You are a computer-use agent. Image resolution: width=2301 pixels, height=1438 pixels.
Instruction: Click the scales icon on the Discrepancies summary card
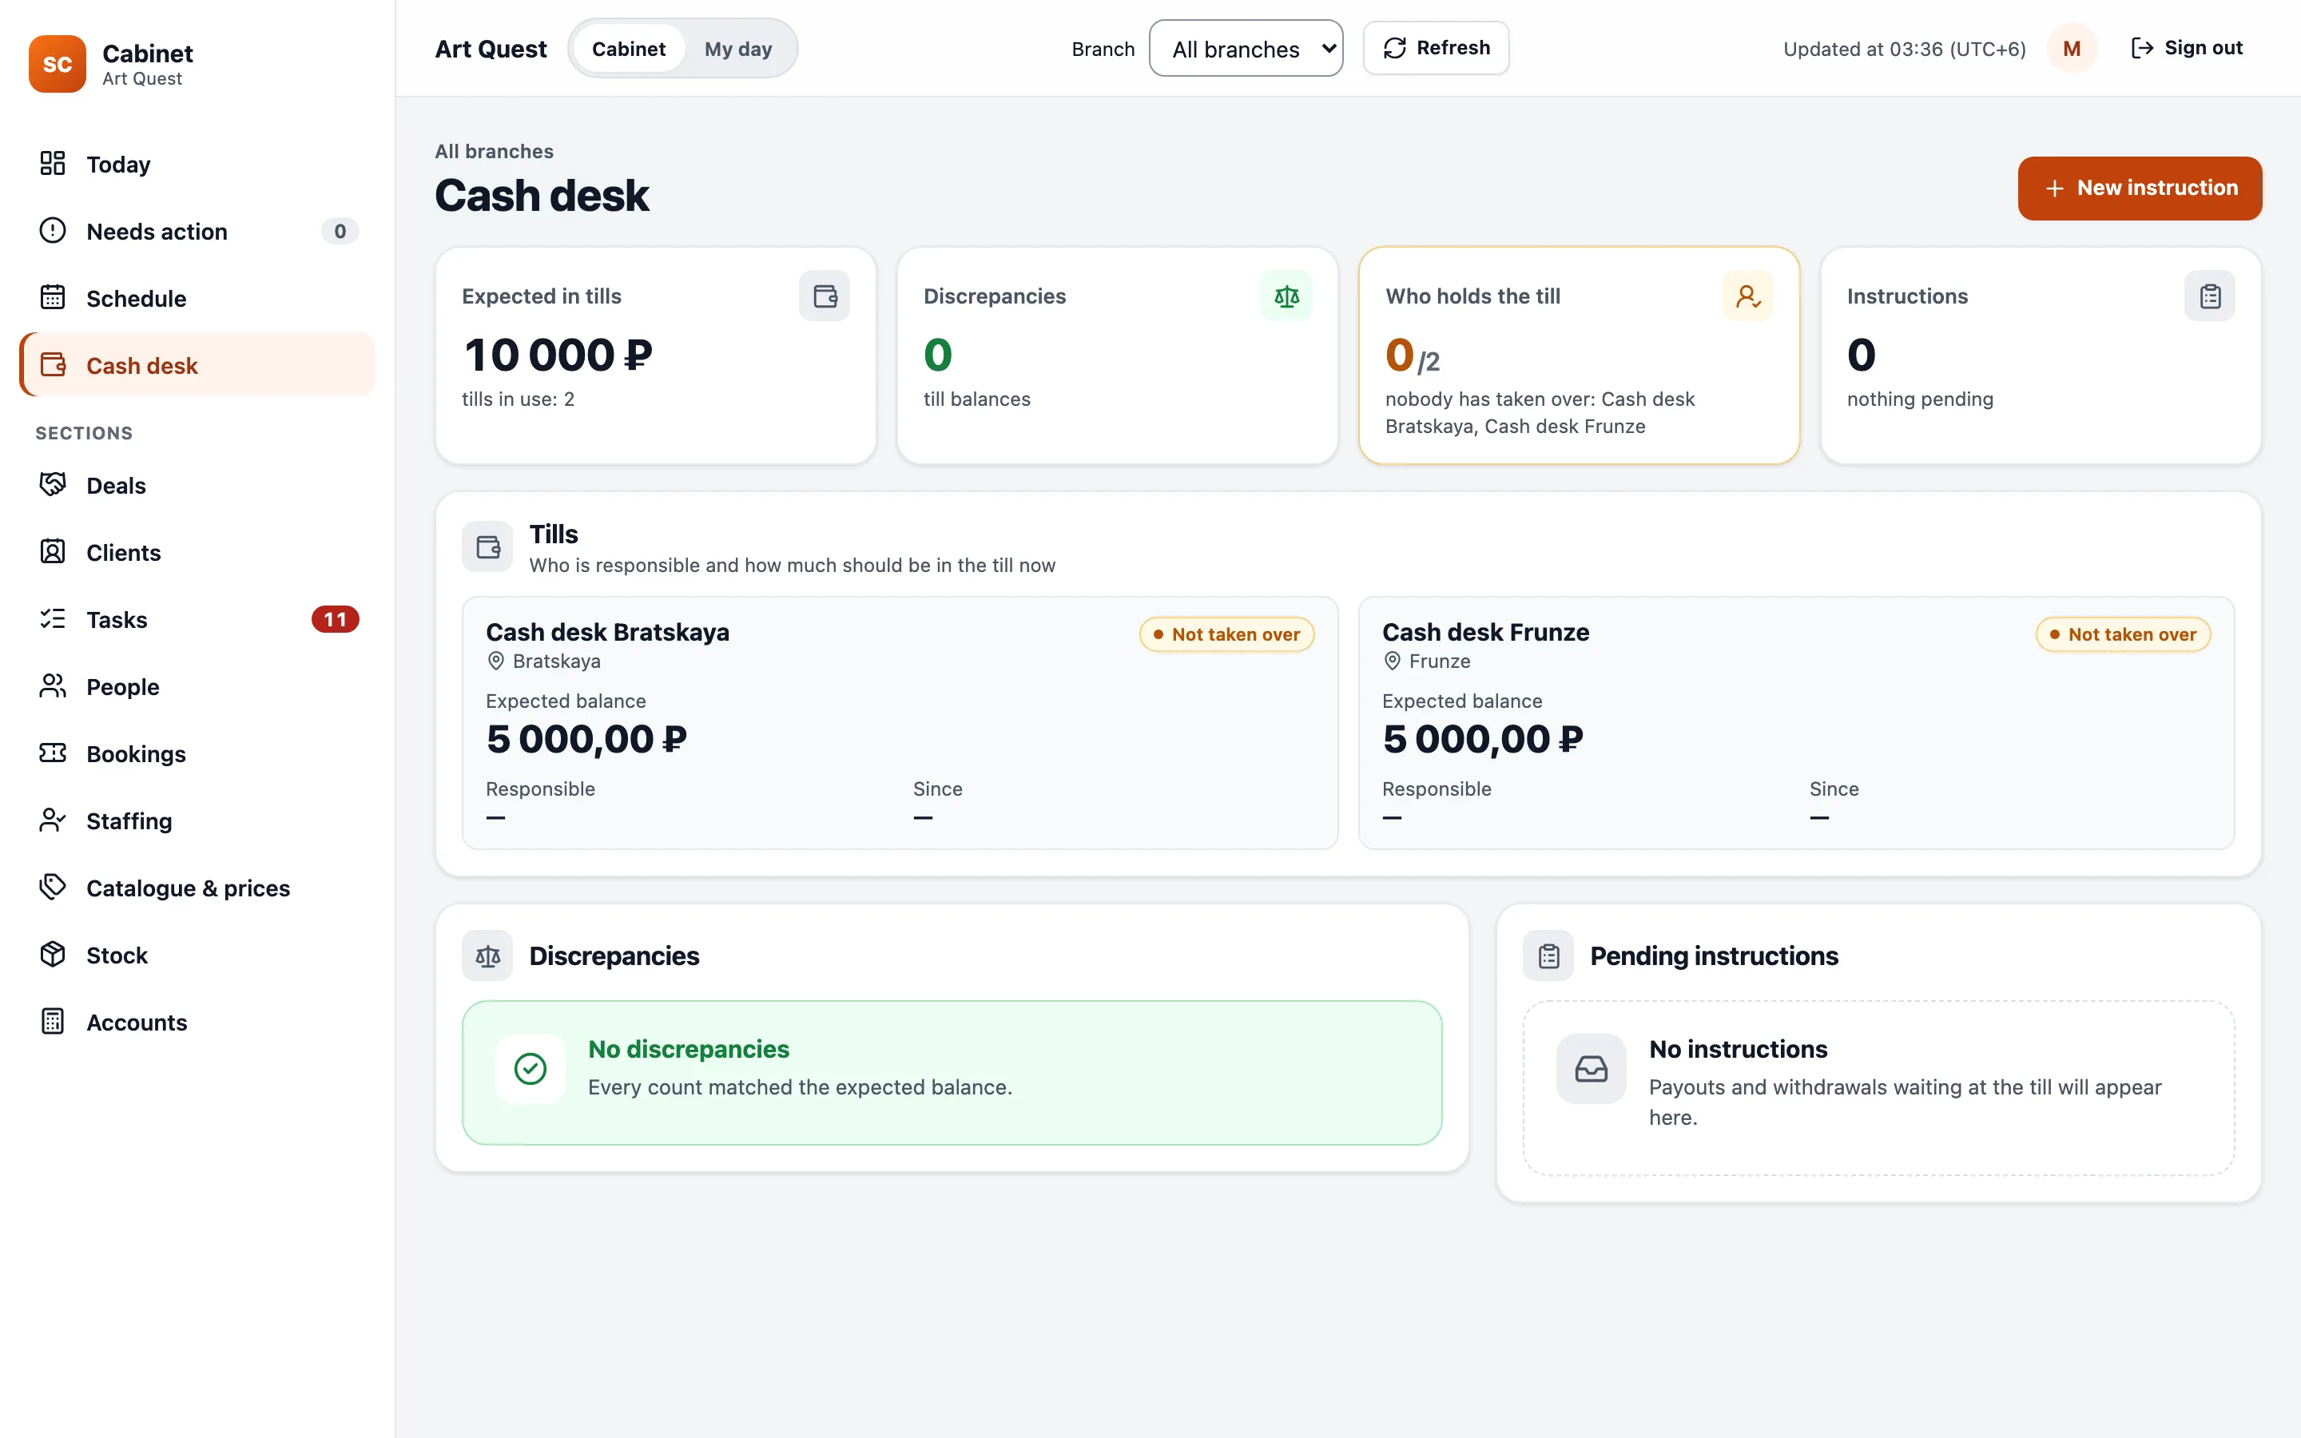click(x=1286, y=296)
